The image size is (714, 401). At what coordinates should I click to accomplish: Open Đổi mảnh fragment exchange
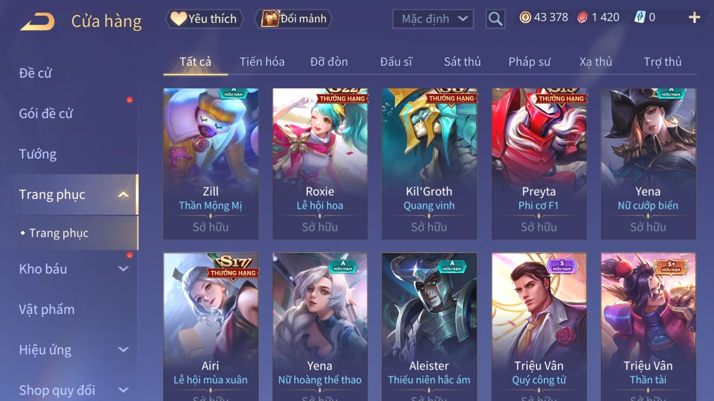[294, 19]
